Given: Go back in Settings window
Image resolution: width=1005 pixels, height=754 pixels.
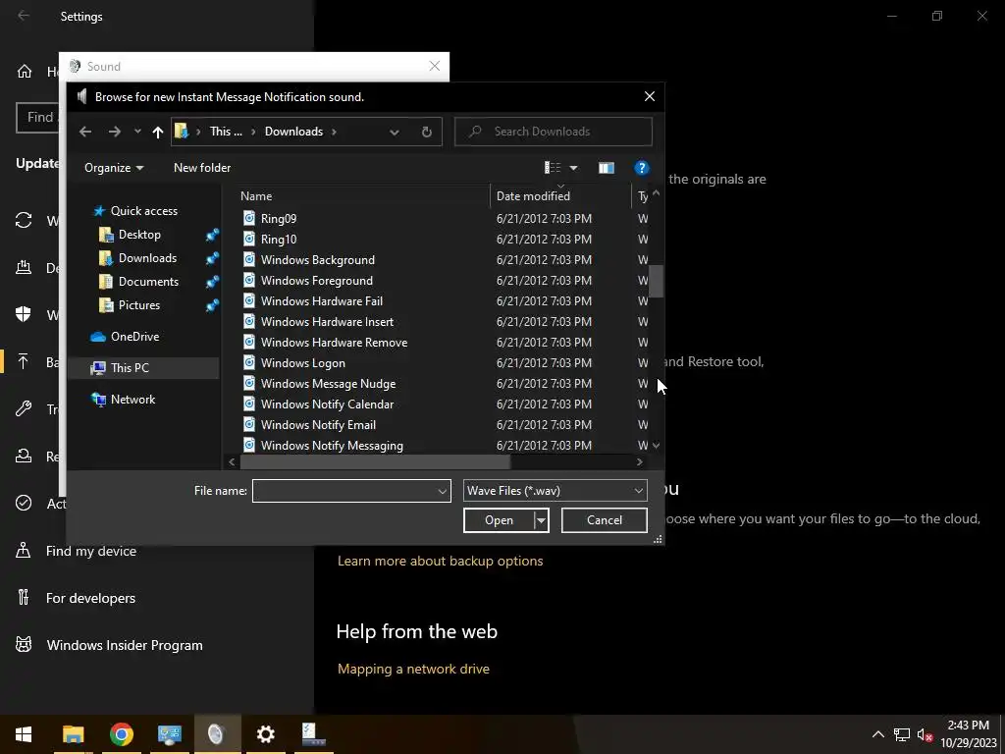Looking at the screenshot, I should tap(24, 16).
